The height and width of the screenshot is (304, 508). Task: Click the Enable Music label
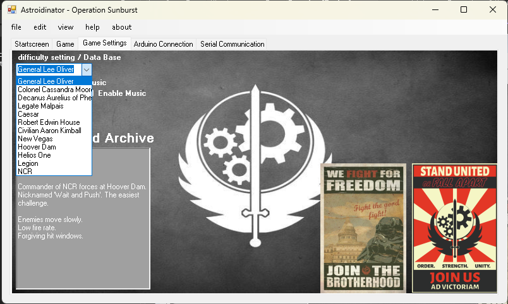pos(122,93)
